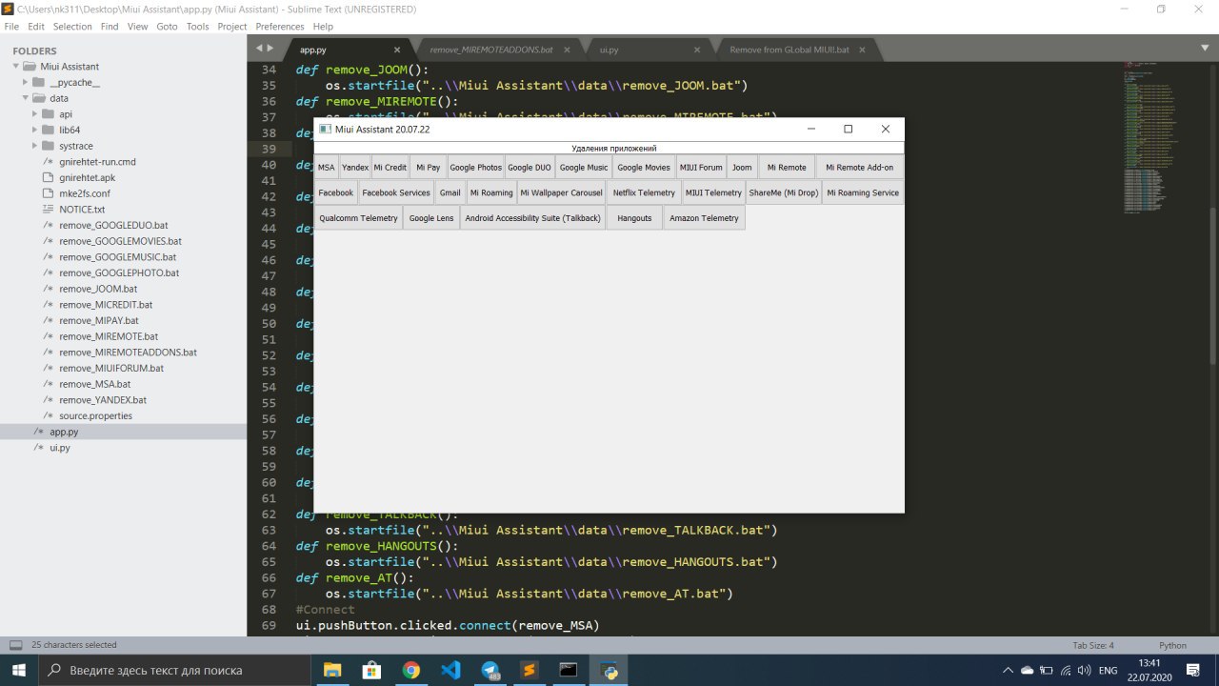Click the Google Lens button

431,218
